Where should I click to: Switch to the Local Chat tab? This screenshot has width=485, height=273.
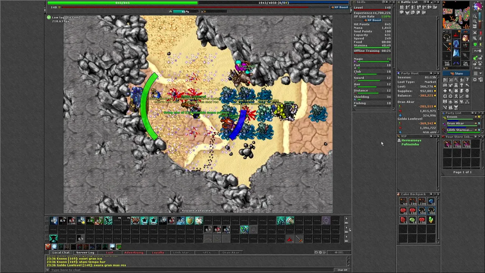tap(61, 253)
